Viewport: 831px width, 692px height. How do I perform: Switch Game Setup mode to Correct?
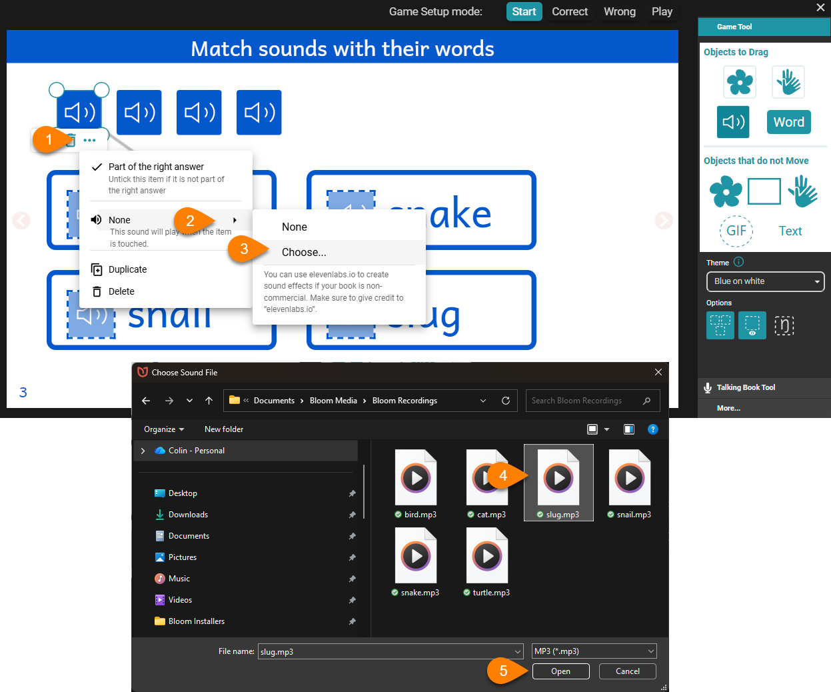(569, 11)
